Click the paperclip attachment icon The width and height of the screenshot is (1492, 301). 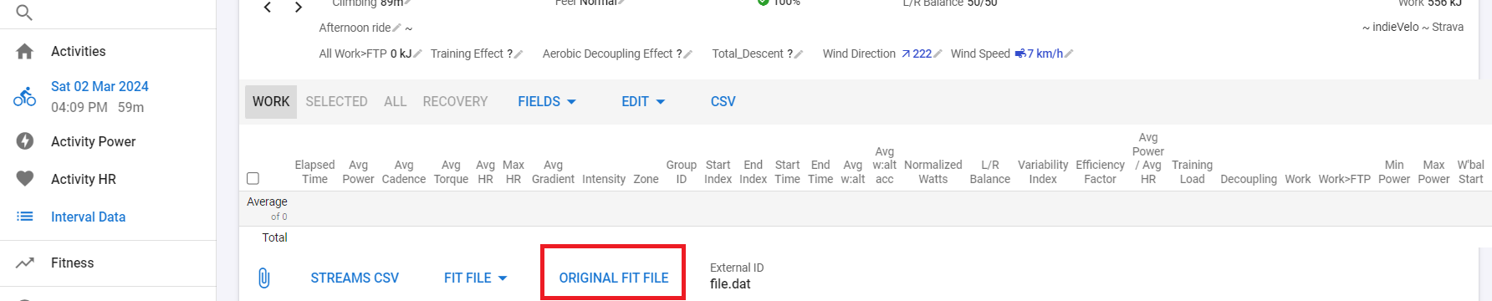tap(263, 278)
